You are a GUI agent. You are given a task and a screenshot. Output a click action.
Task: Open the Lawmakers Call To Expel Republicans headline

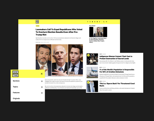click(x=59, y=32)
